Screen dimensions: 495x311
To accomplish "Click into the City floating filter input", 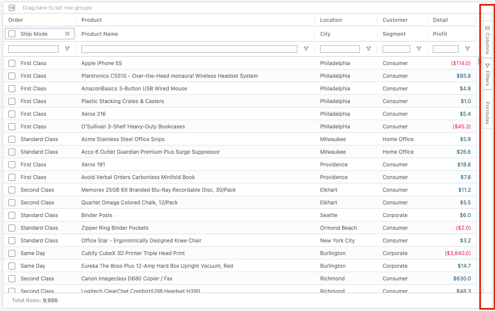I will (340, 49).
